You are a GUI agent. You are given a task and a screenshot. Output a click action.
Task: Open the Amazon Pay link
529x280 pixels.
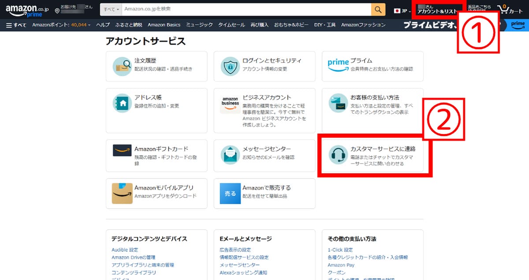[341, 265]
